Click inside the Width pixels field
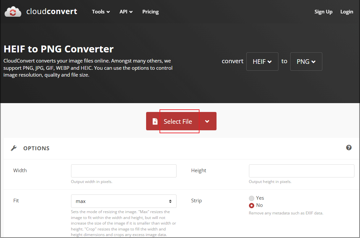This screenshot has width=360, height=238. point(123,171)
